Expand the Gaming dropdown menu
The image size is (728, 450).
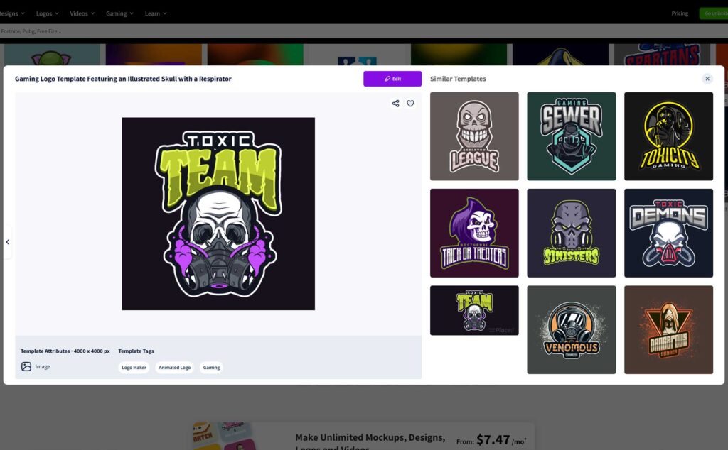119,13
